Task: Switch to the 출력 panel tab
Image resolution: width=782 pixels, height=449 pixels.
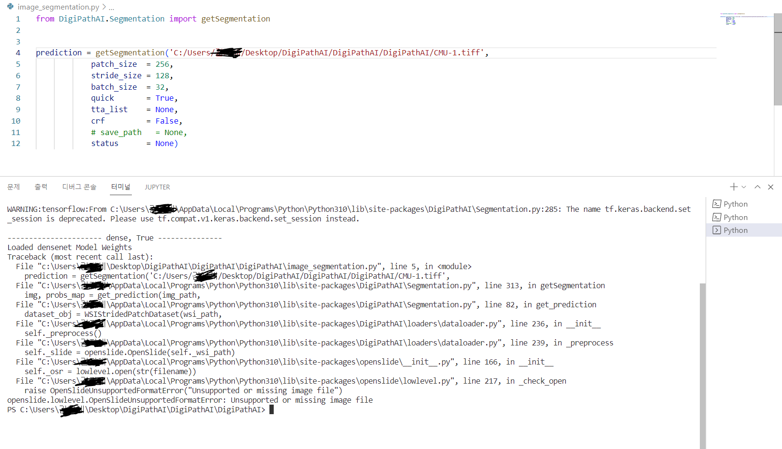Action: click(x=41, y=187)
